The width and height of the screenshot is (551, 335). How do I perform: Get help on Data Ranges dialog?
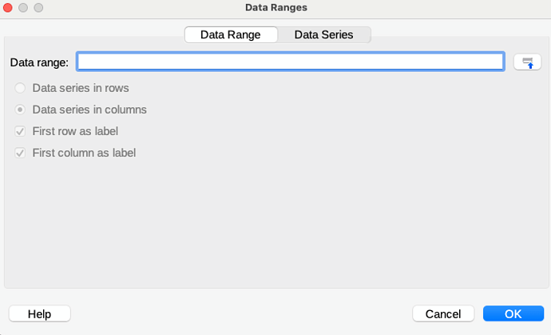[39, 314]
